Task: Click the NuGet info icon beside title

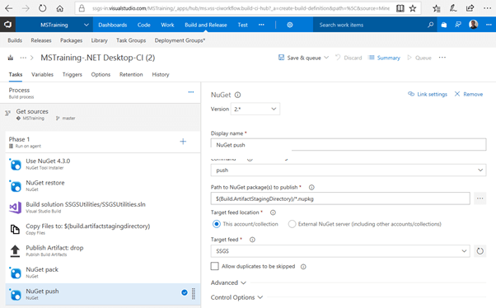Action: point(238,95)
